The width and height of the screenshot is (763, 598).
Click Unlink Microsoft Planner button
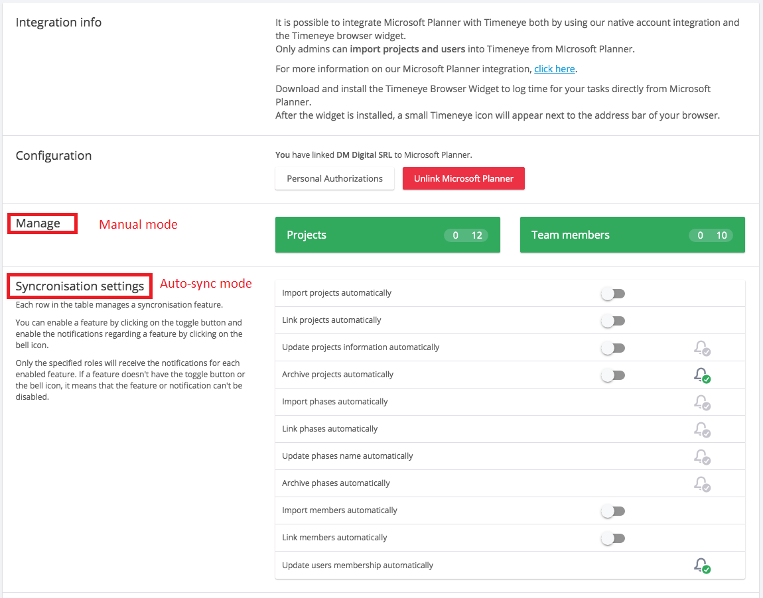point(464,178)
